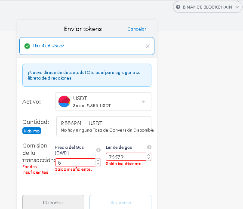The height and width of the screenshot is (209, 243).
Task: Click the bottom Cancelar button
Action: click(53, 203)
